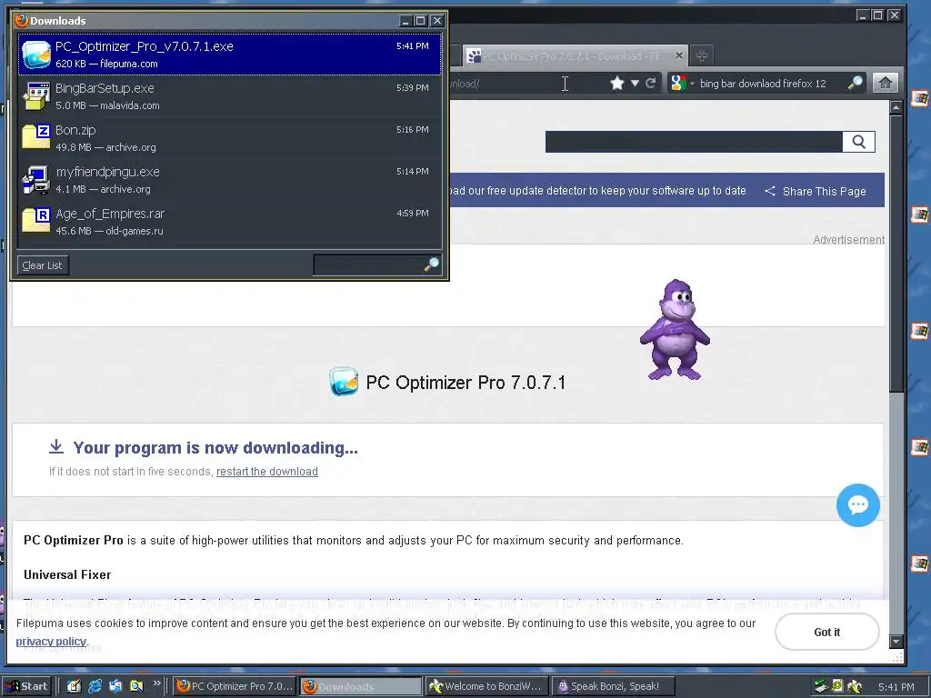Open the bookmarks dropdown arrow
Screen dimensions: 931x698
(x=635, y=83)
